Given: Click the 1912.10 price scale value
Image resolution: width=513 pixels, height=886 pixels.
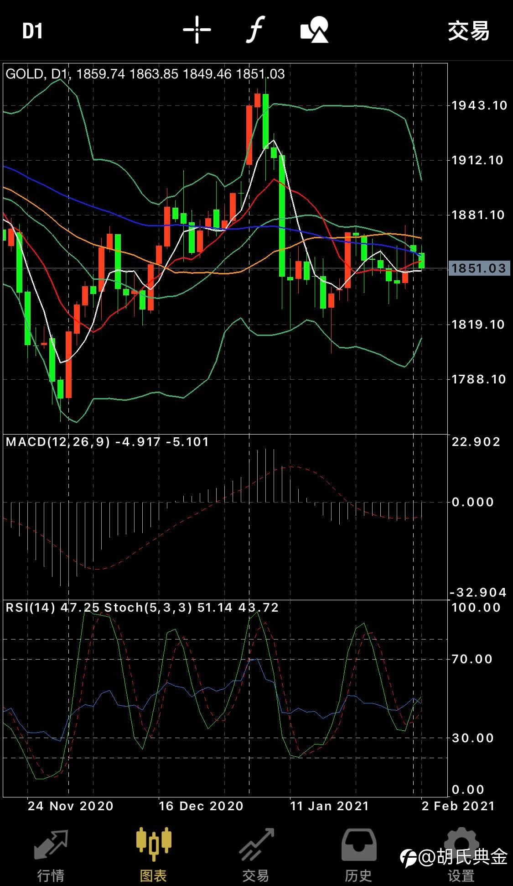Looking at the screenshot, I should click(477, 160).
